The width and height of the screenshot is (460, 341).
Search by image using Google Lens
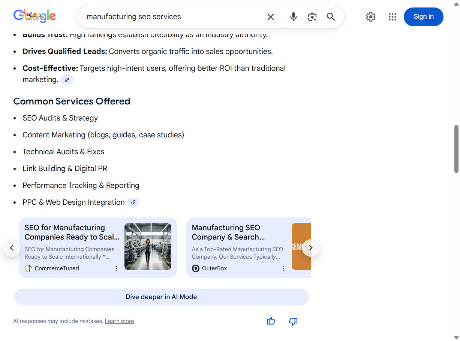(x=312, y=16)
